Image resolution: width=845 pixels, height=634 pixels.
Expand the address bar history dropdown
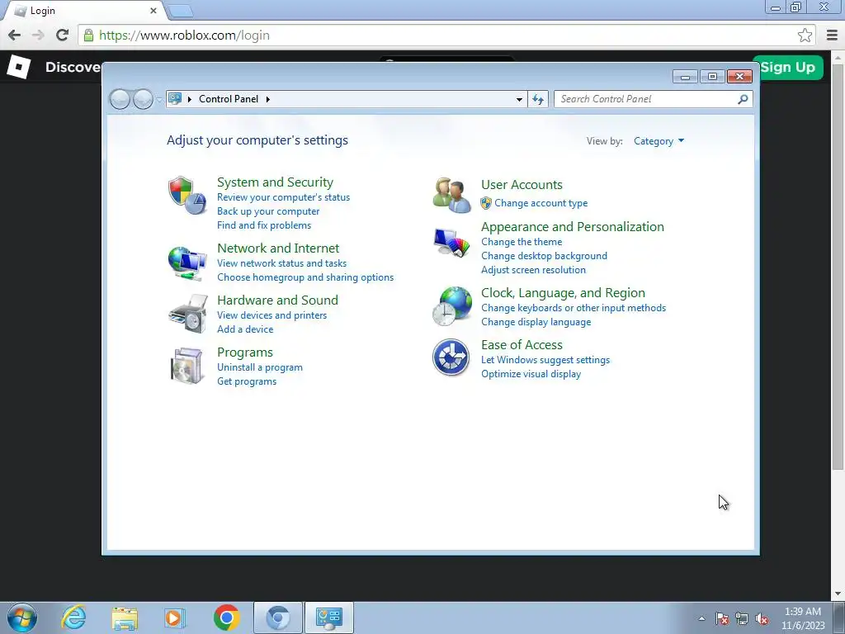pos(519,99)
